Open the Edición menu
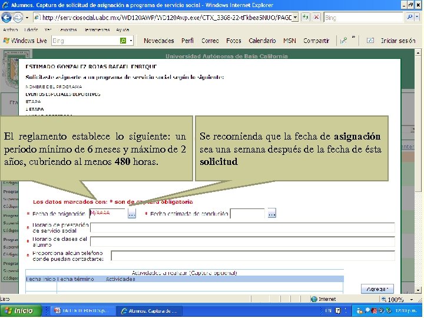 tap(31, 30)
